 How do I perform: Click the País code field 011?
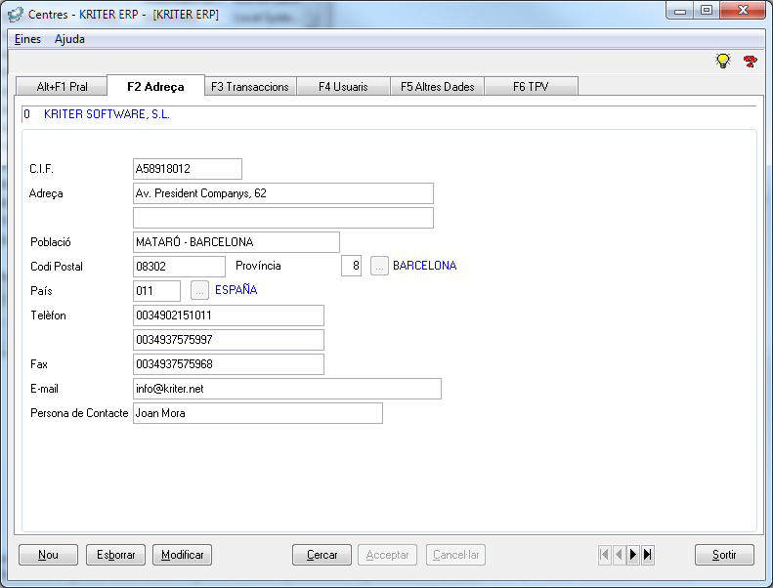pos(156,291)
